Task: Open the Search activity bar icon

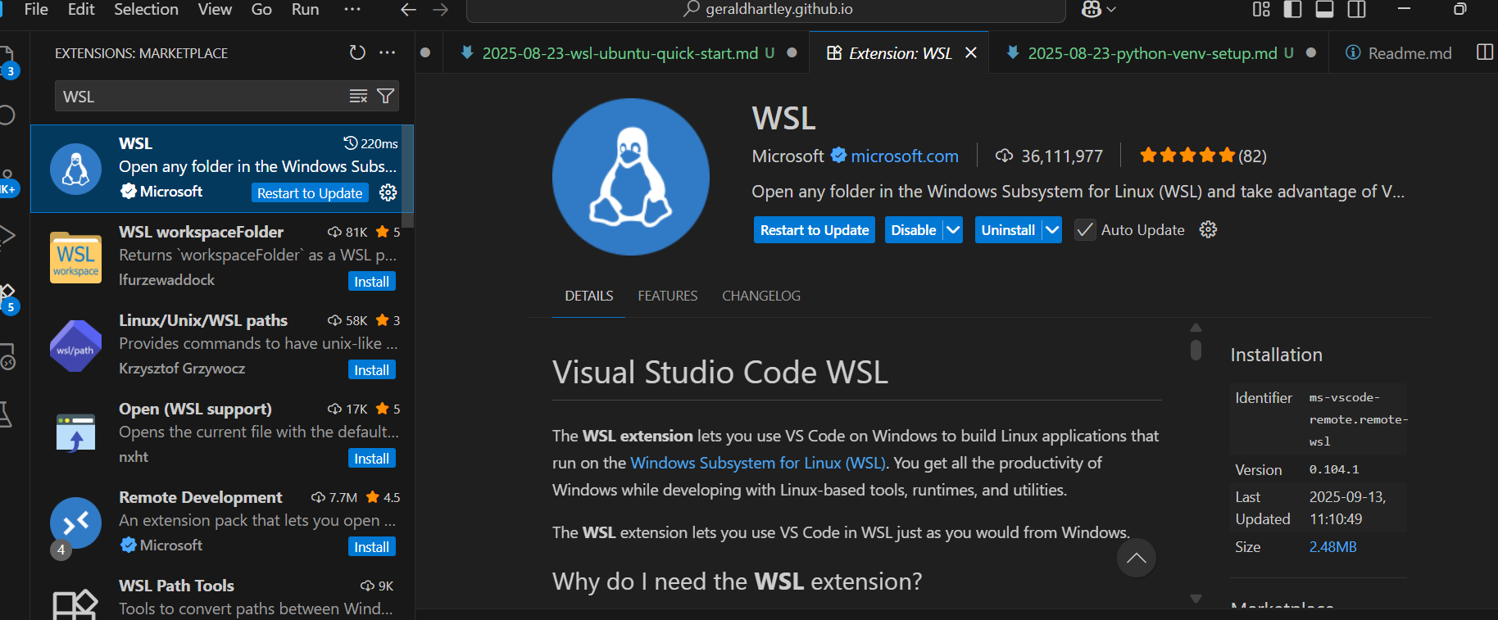Action: tap(7, 115)
